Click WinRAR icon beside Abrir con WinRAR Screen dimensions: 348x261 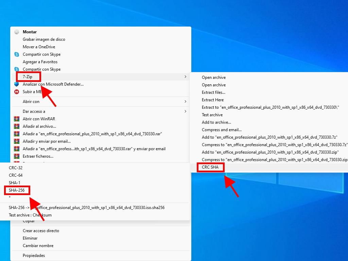tap(17, 119)
